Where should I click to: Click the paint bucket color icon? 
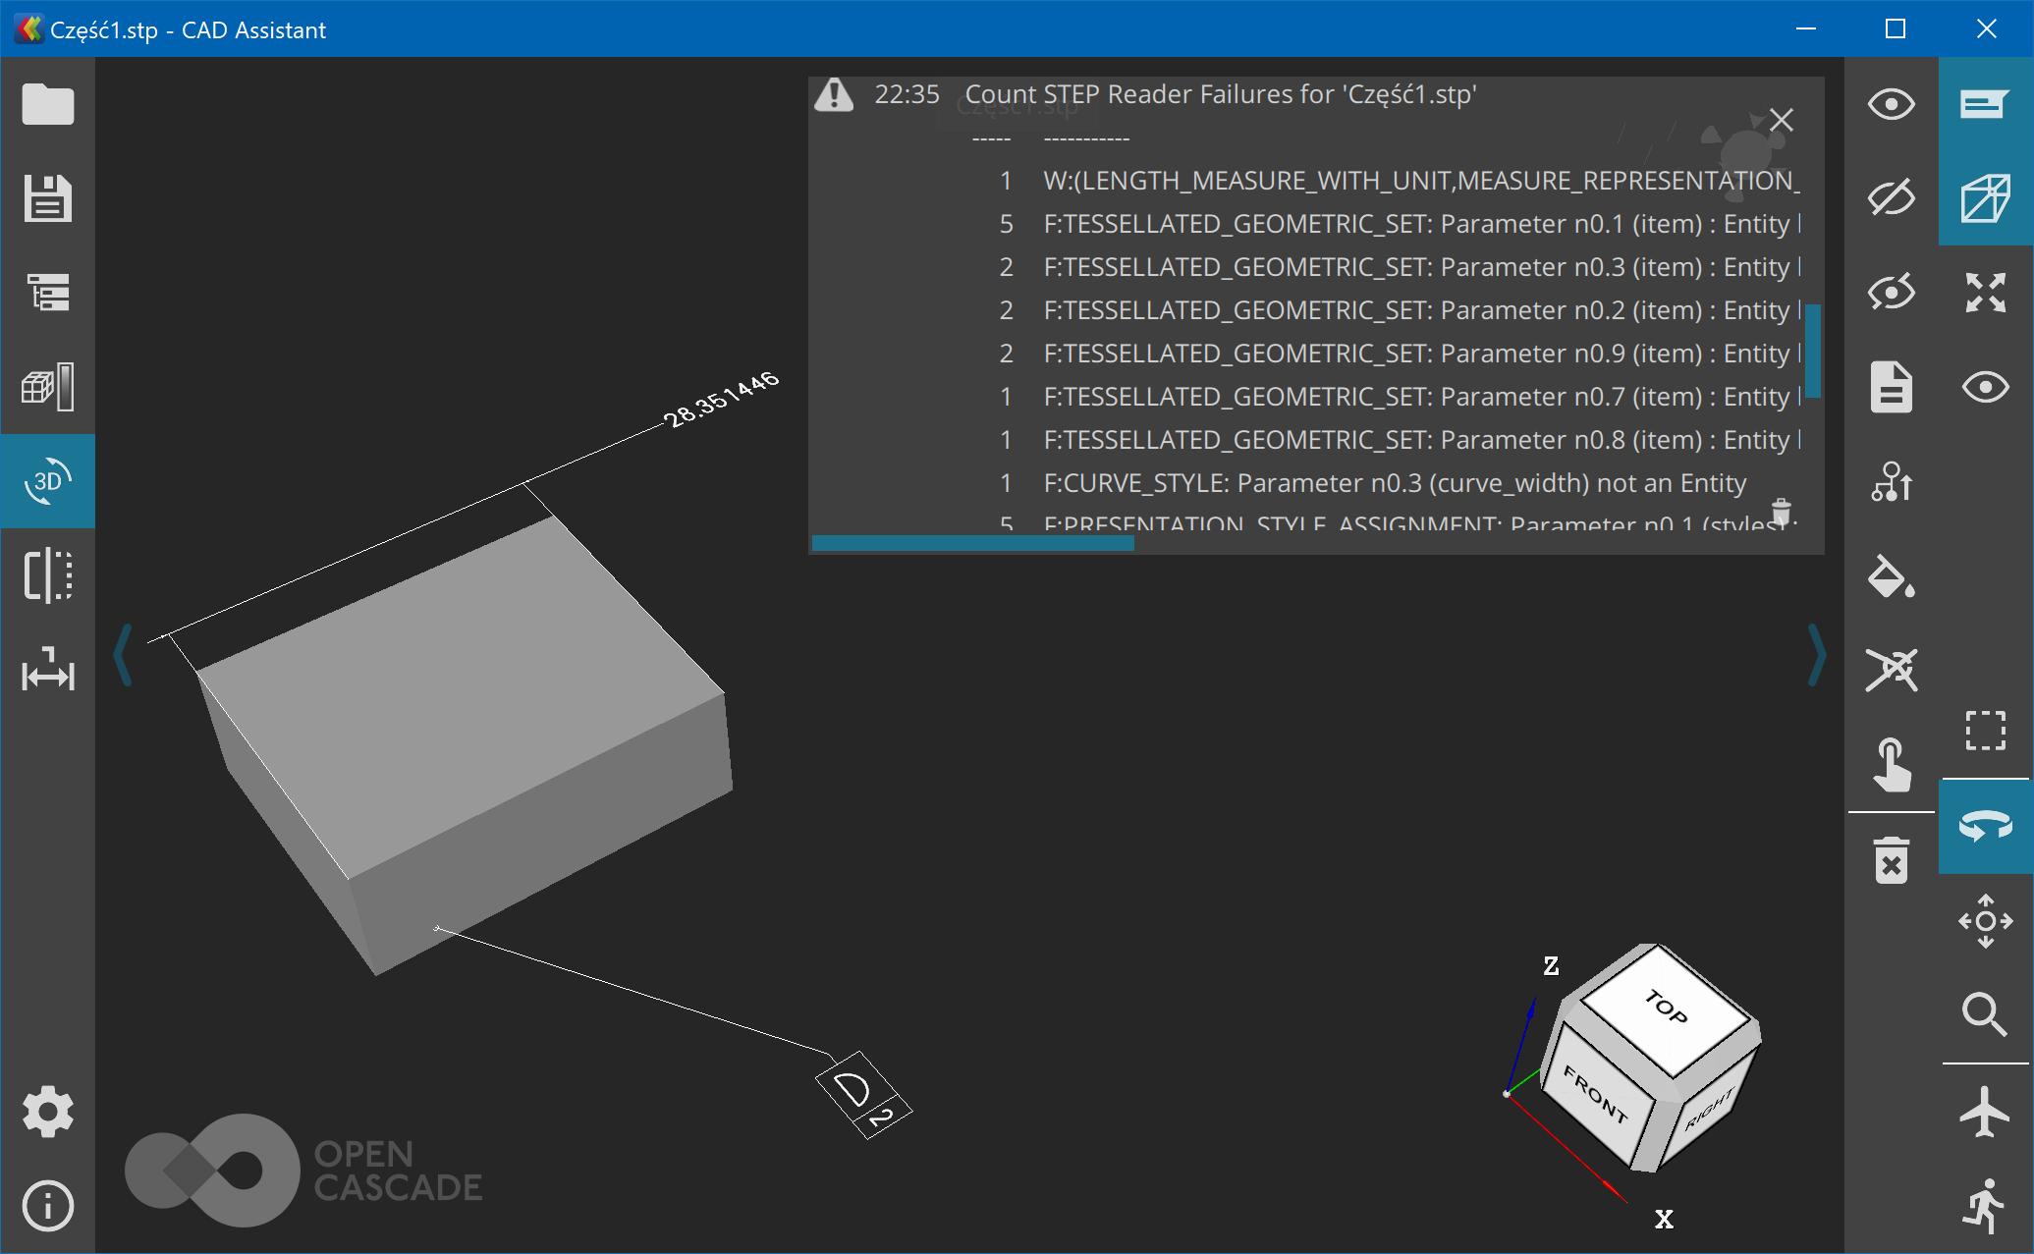1891,577
